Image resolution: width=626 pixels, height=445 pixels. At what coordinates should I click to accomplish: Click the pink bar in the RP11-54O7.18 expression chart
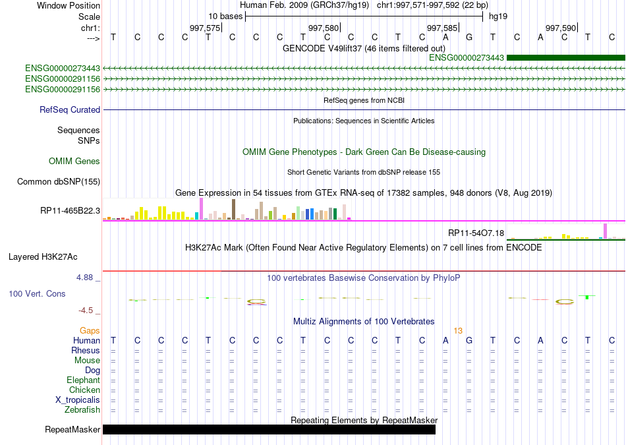pos(605,231)
